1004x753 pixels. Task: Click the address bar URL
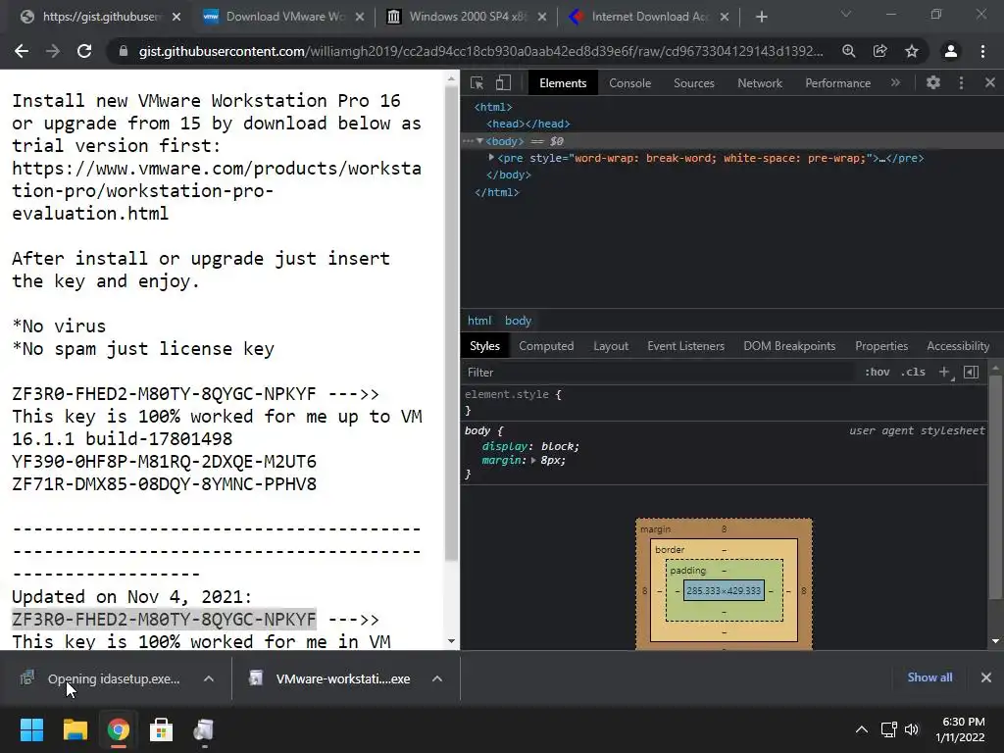(x=480, y=51)
